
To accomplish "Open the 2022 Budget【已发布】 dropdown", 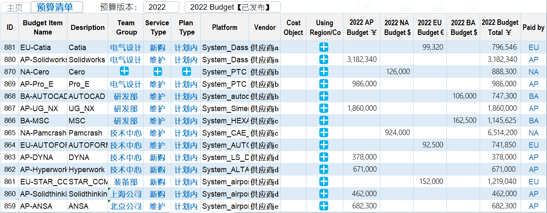I will (233, 7).
